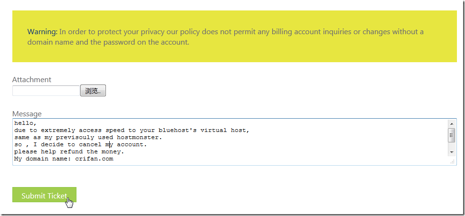Click "My domain name:" text in message
465x216 pixels.
[42, 159]
